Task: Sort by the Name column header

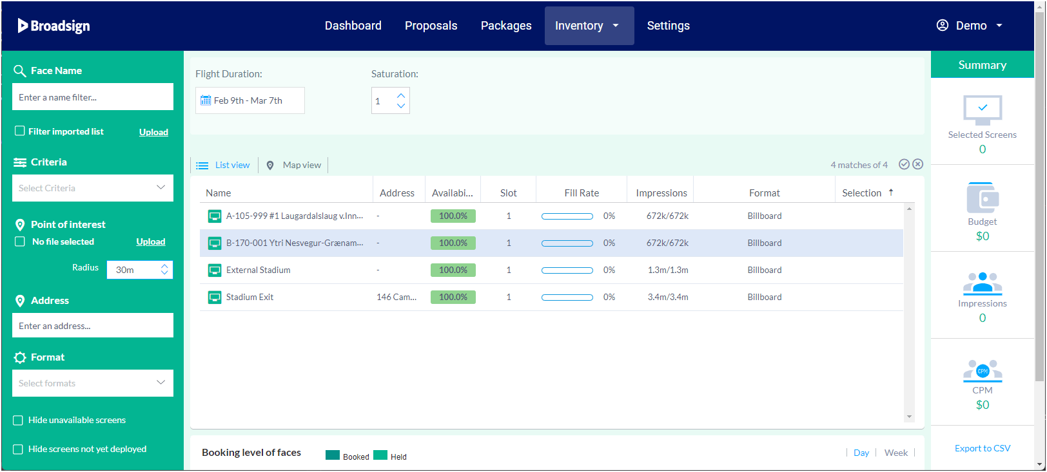Action: (219, 193)
